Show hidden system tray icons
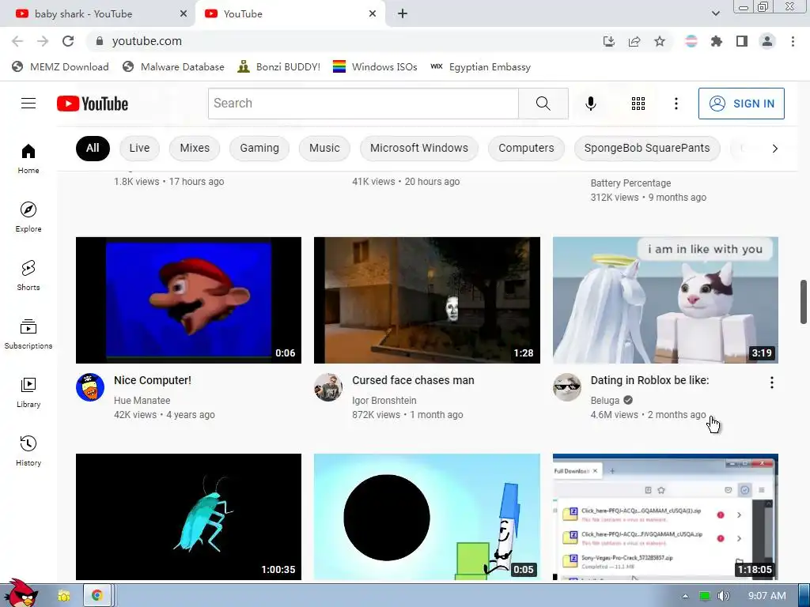The image size is (810, 607). [685, 596]
